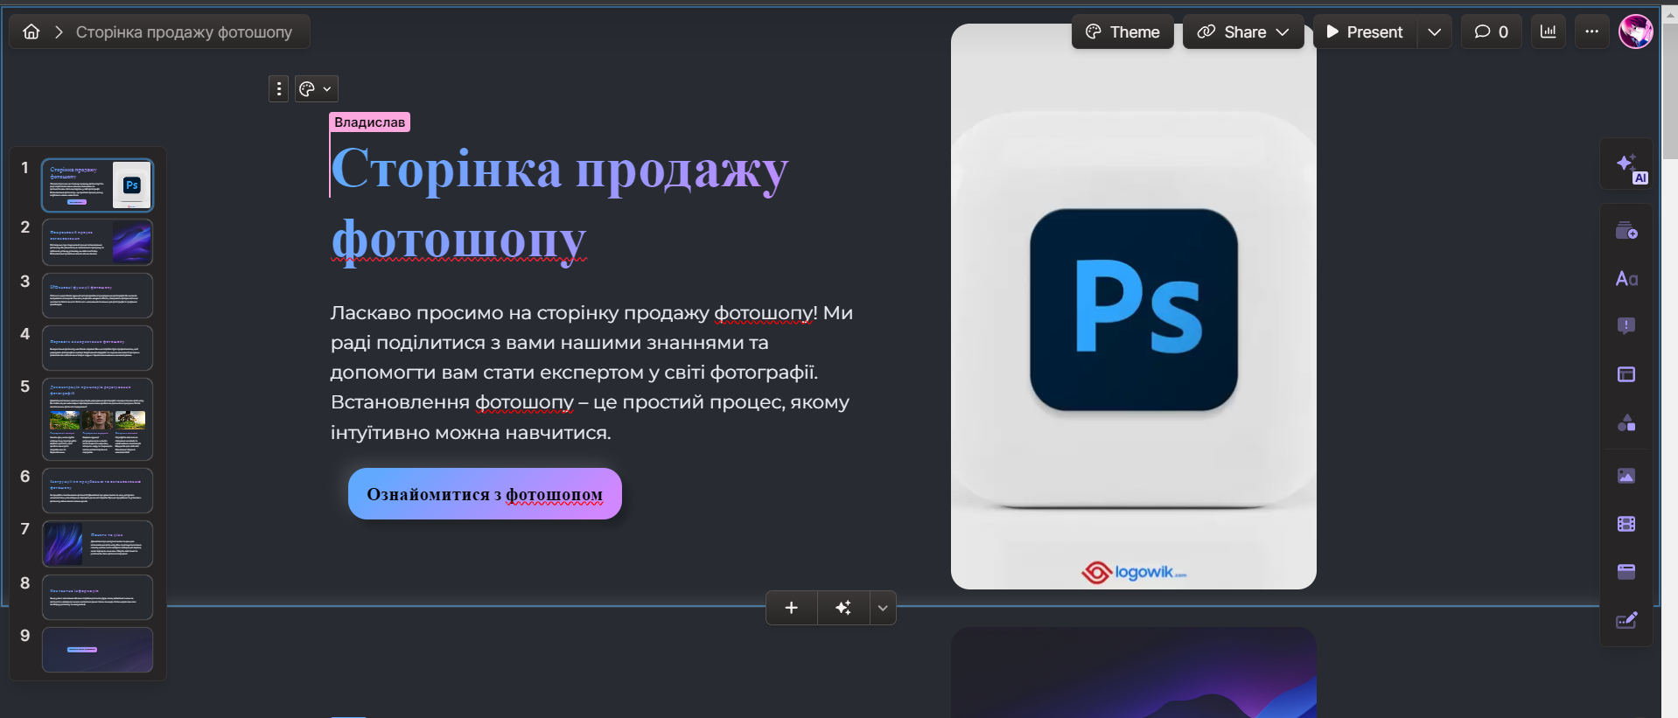Open the layout options panel
1678x718 pixels.
[1626, 374]
